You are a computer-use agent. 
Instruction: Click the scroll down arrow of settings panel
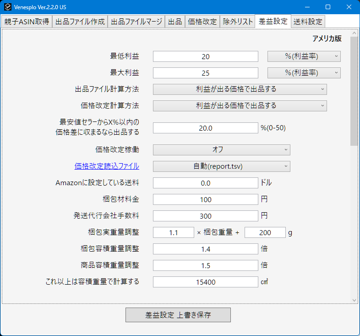pyautogui.click(x=354, y=300)
